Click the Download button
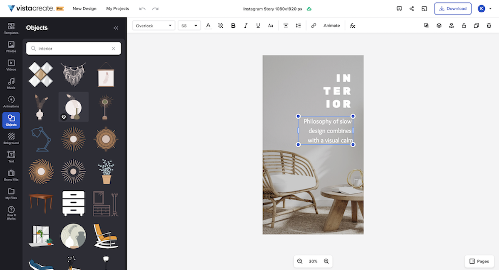The image size is (499, 270). tap(452, 8)
